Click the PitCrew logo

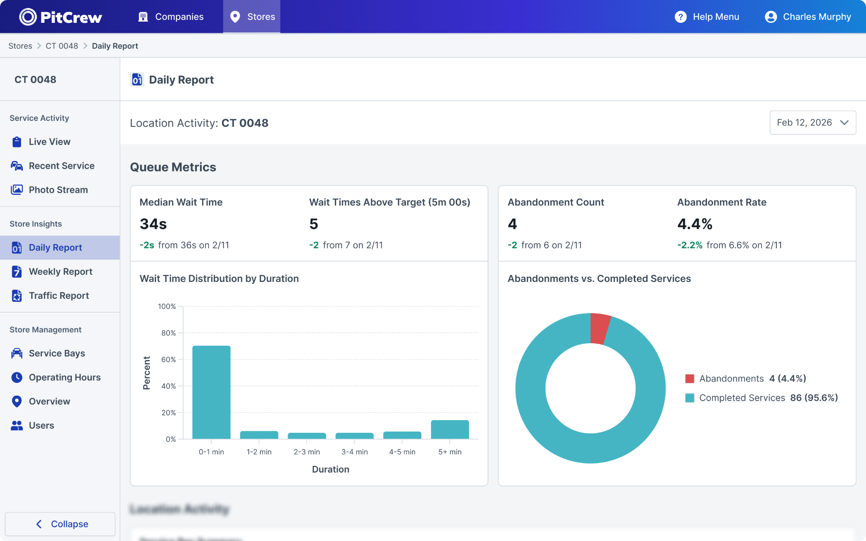(x=60, y=17)
